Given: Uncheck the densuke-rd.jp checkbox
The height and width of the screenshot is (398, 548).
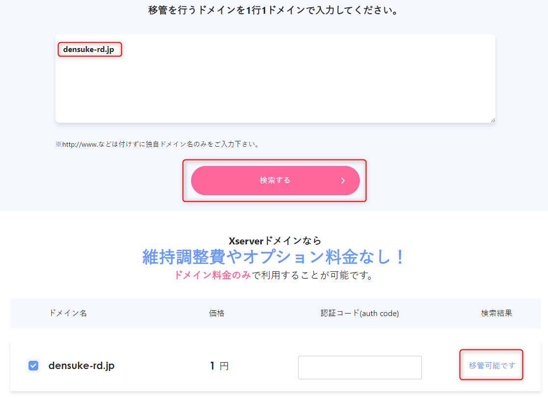Looking at the screenshot, I should point(33,366).
